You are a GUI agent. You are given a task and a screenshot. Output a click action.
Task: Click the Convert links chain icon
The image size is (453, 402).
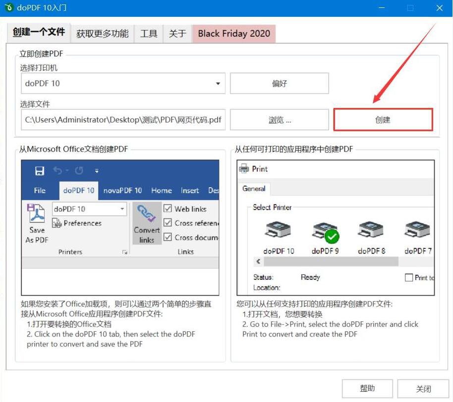(x=147, y=213)
